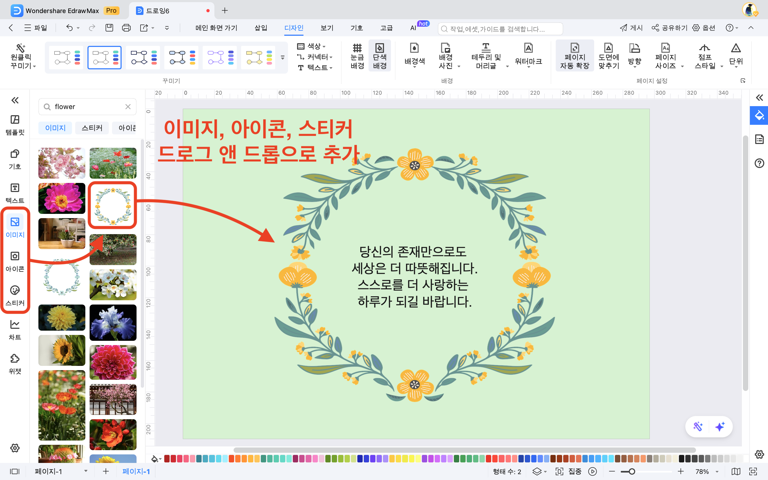The width and height of the screenshot is (768, 480).
Task: Toggle 눈금 배경 grid background
Action: (x=357, y=56)
